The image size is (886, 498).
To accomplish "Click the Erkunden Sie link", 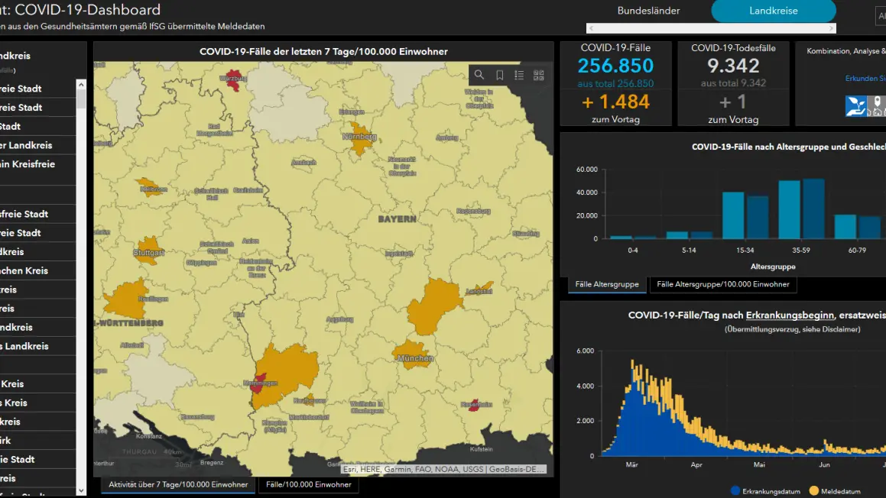I will click(865, 79).
